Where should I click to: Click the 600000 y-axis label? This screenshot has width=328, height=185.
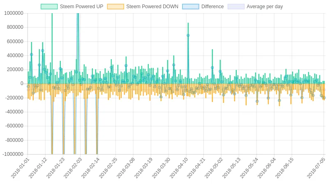coord(15,42)
